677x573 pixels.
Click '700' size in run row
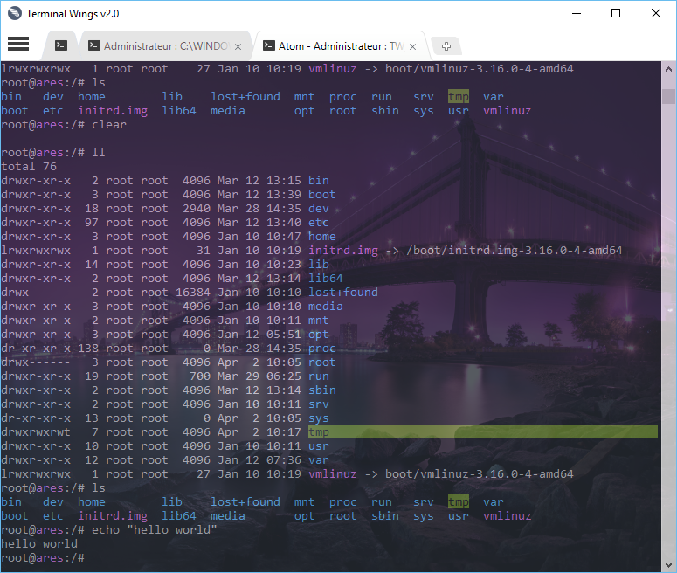tap(199, 376)
